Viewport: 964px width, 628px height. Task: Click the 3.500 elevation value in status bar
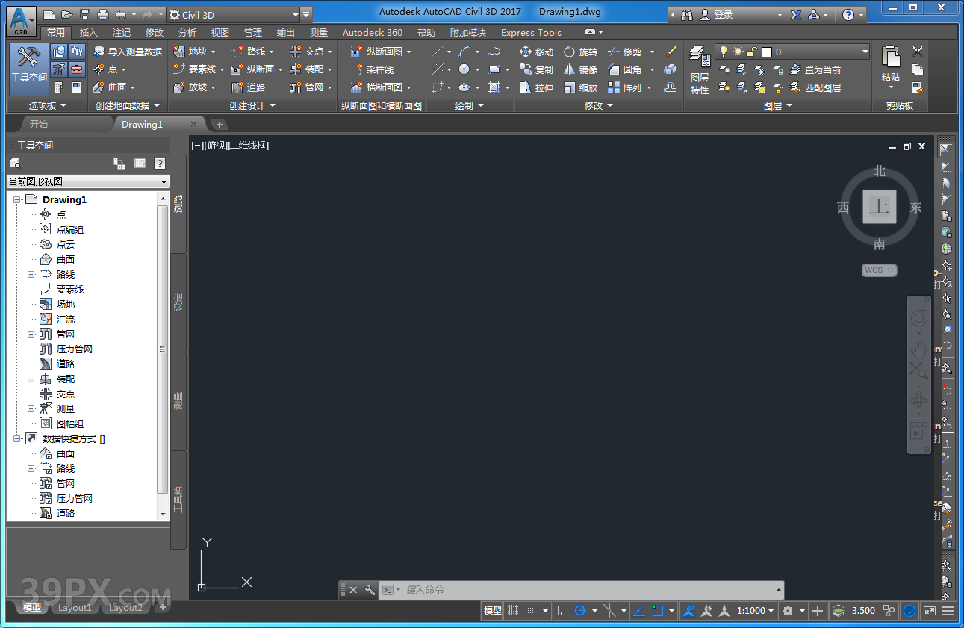[x=863, y=610]
